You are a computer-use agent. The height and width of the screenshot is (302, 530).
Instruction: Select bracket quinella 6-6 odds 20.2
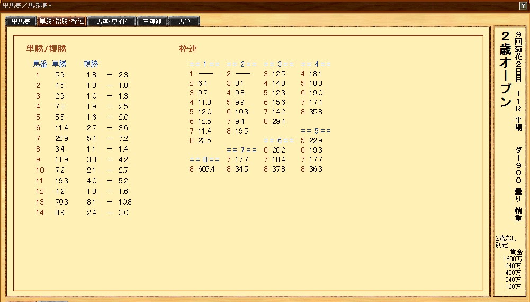[x=279, y=150]
